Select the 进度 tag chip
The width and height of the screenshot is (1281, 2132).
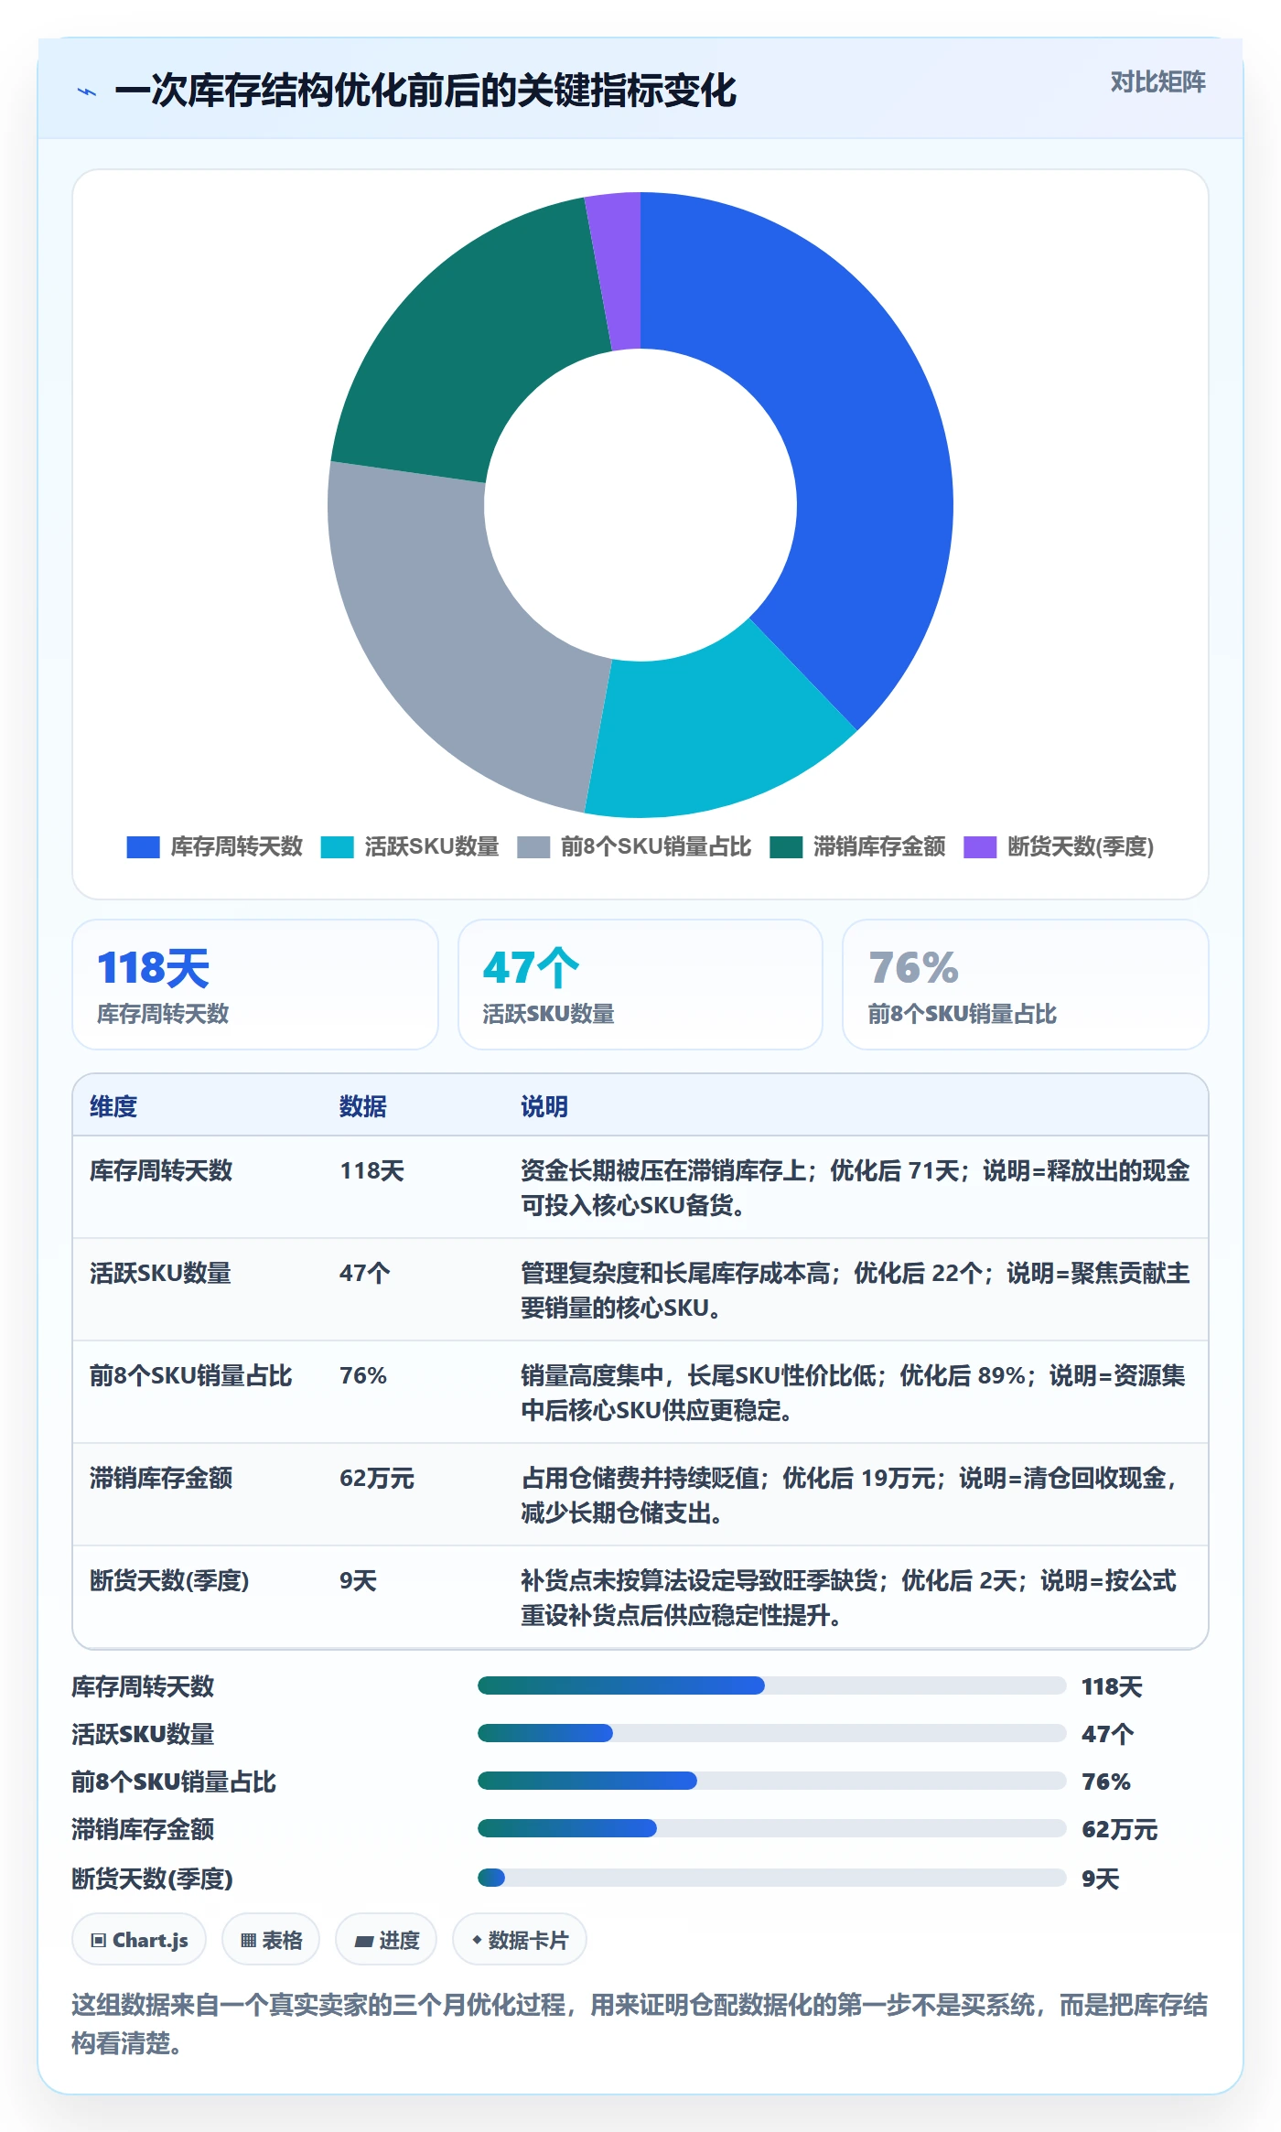(x=386, y=1939)
